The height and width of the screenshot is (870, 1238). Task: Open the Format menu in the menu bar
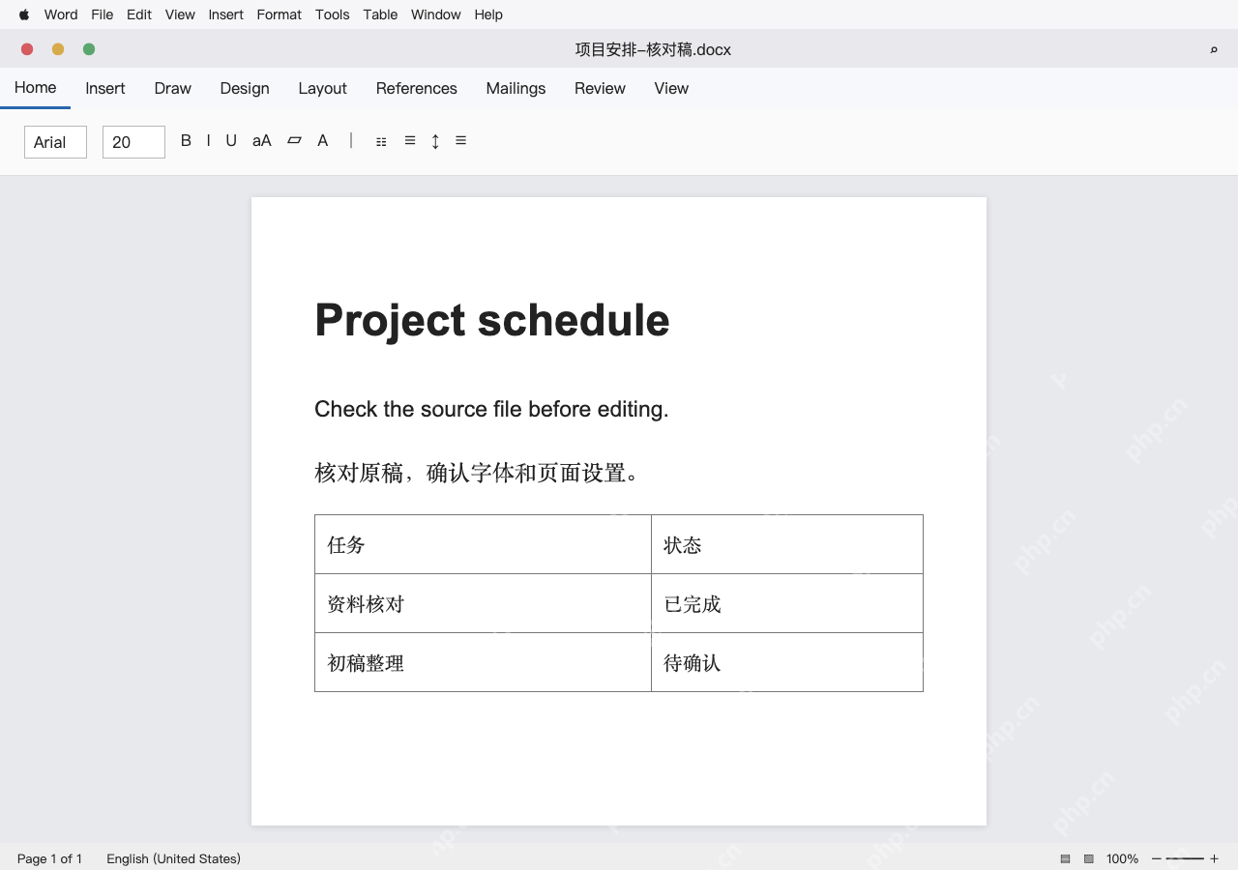[x=280, y=14]
